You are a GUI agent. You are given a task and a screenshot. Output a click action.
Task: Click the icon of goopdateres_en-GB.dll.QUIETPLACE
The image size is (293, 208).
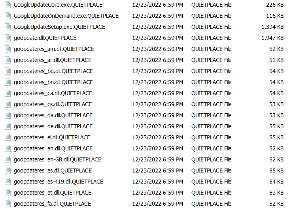coord(8,159)
